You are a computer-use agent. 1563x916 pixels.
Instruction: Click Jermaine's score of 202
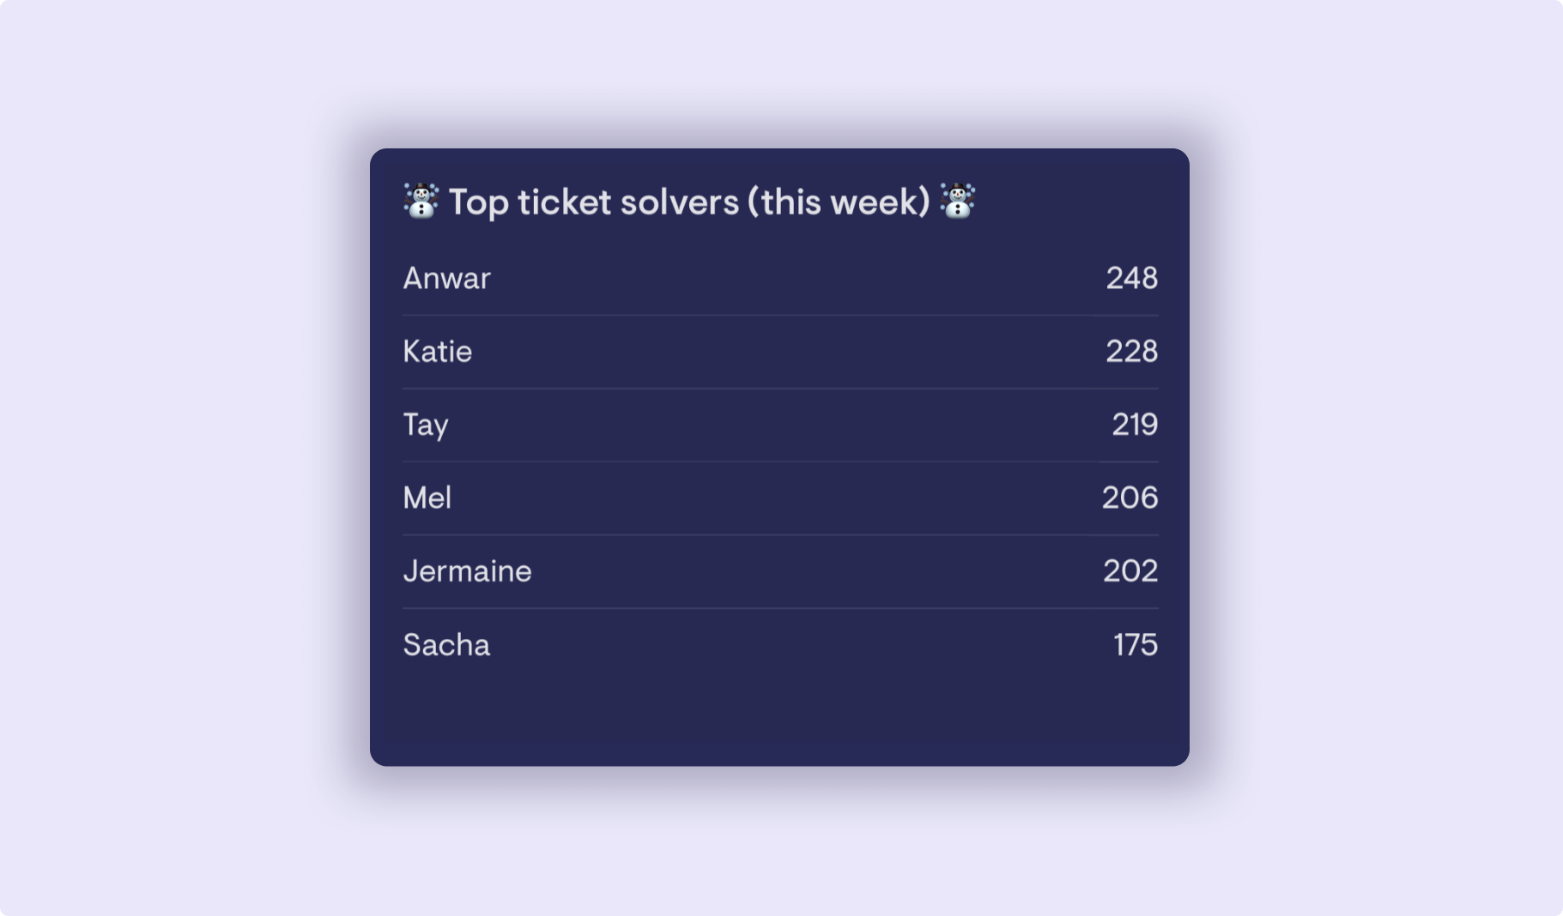coord(1130,571)
